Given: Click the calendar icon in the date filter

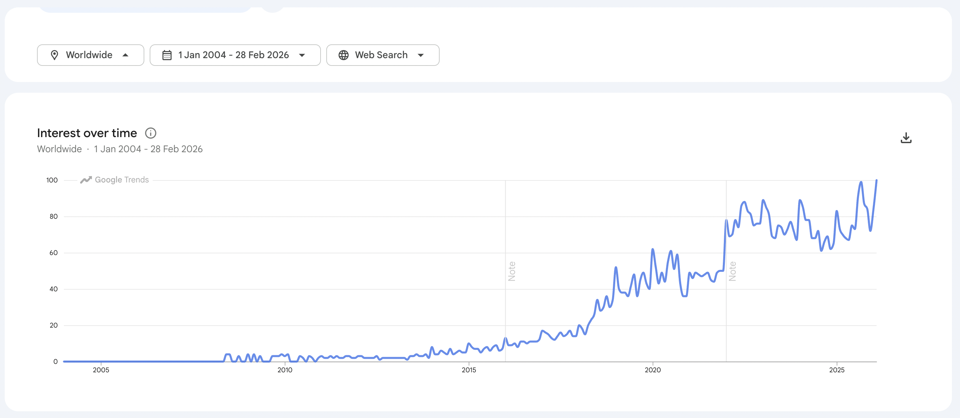Looking at the screenshot, I should 167,55.
